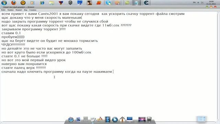Screen dimensions: 220x124
Task: Open the orange number 2 icon
Action: [99, 3]
